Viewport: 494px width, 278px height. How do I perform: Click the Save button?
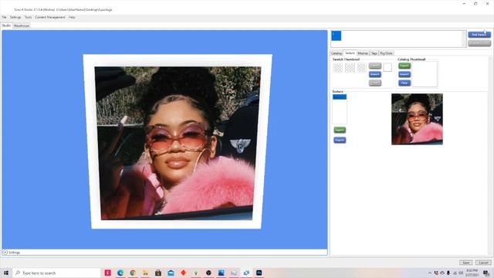[465, 263]
